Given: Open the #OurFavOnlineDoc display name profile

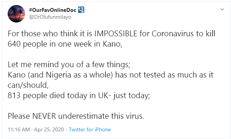Looking at the screenshot, I should 53,10.
